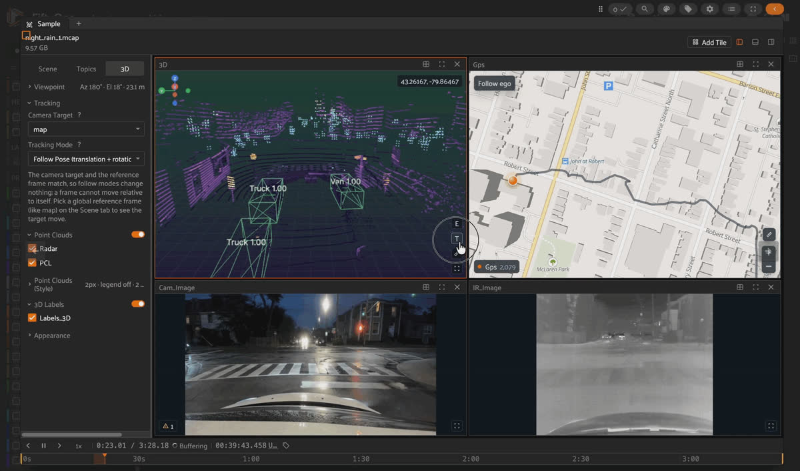Click the 3D view bottom fullscreen icon
Screen dimensions: 800x471
pyautogui.click(x=457, y=268)
